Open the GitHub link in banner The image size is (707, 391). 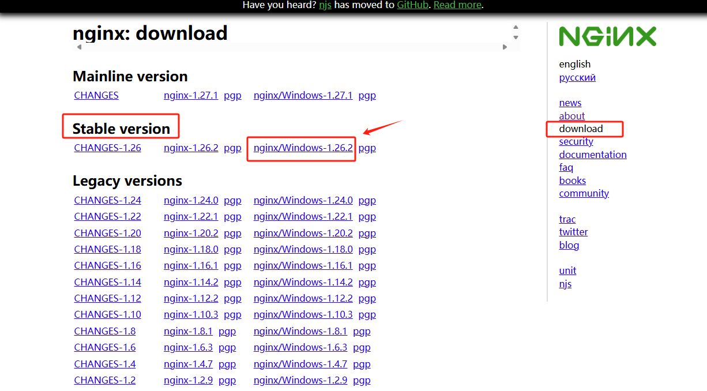(x=412, y=5)
